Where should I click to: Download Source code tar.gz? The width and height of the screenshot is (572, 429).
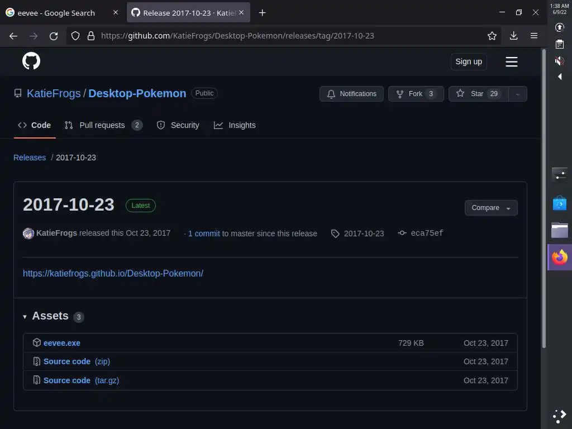(81, 380)
